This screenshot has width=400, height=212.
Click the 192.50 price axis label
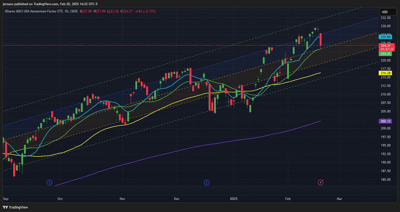tap(386, 154)
